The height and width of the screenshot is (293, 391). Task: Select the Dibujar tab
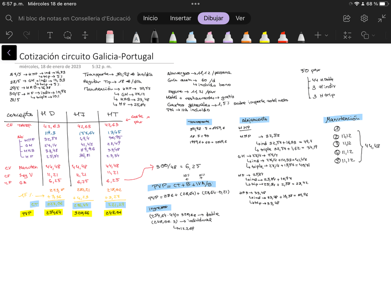pyautogui.click(x=213, y=18)
